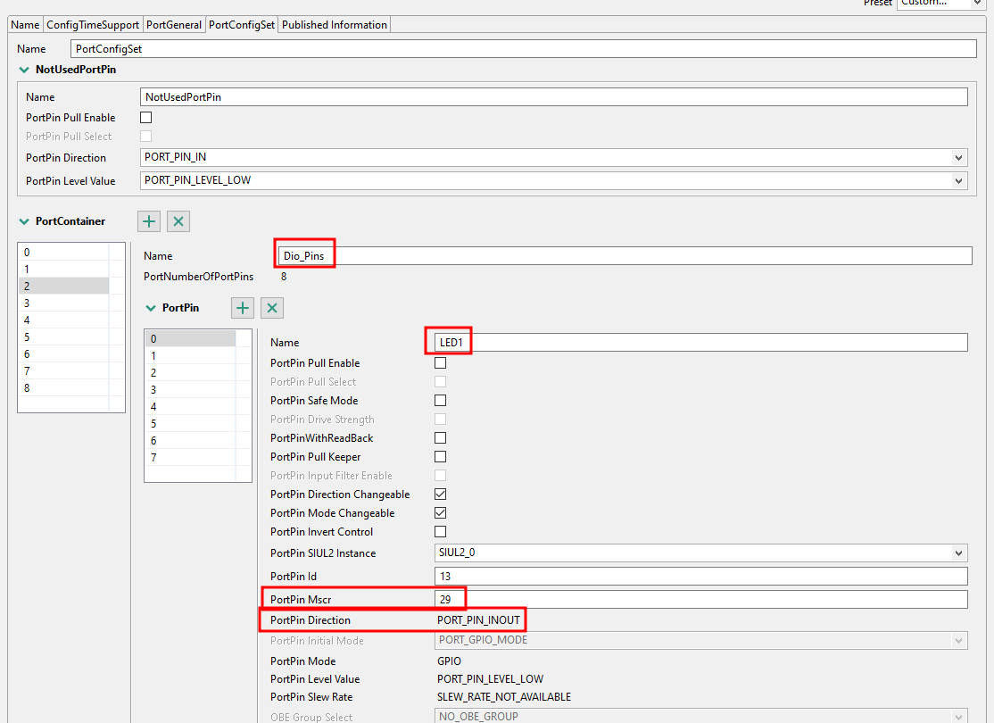Viewport: 994px width, 723px height.
Task: Select PortPin list entry 2
Action: (x=190, y=373)
